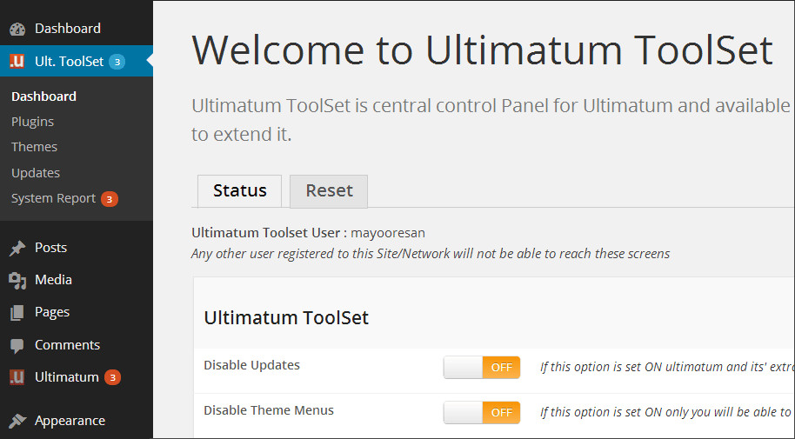Open the System Report submenu page
This screenshot has width=795, height=439.
(53, 198)
